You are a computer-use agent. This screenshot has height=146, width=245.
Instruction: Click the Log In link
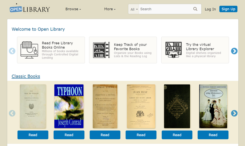(210, 9)
